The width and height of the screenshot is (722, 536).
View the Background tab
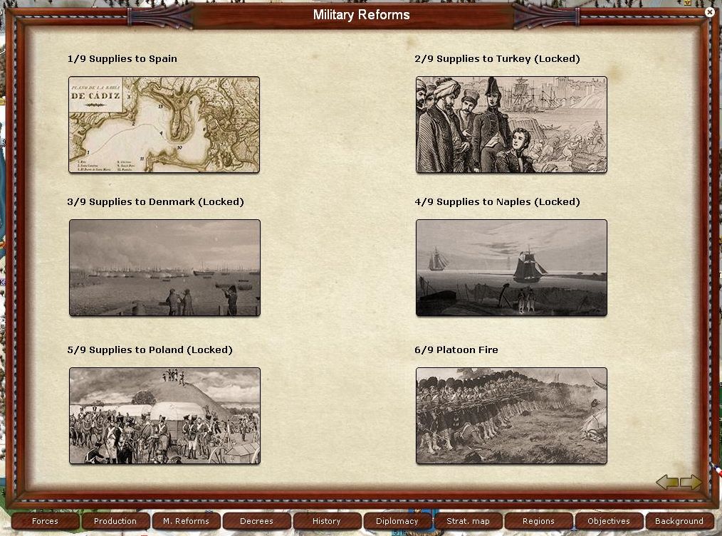point(679,521)
